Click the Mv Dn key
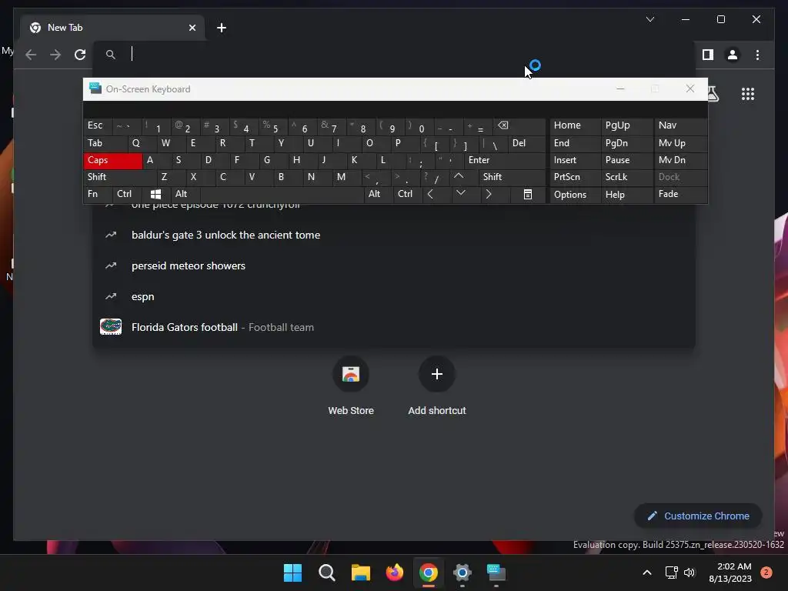The width and height of the screenshot is (788, 591). coord(680,160)
